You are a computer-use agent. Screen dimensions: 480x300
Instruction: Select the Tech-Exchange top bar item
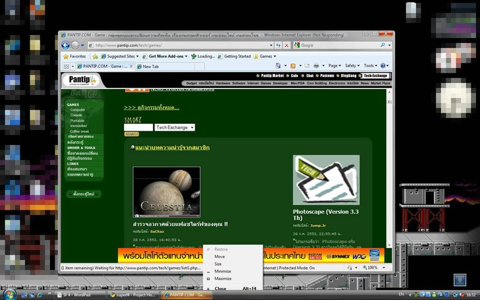[375, 76]
